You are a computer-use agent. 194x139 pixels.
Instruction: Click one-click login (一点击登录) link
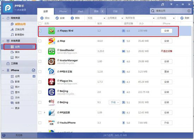[20, 10]
